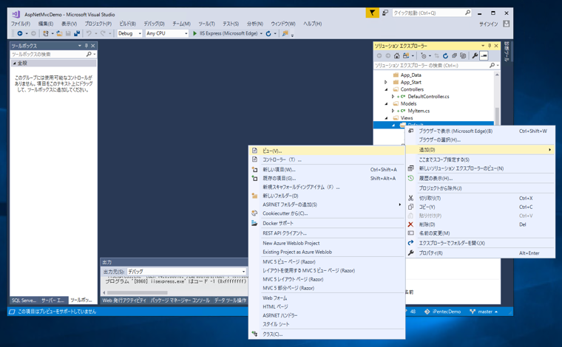Viewport: 562px width, 347px height.
Task: Toggle Solution Explorer auto-hide pin
Action: tap(490, 46)
